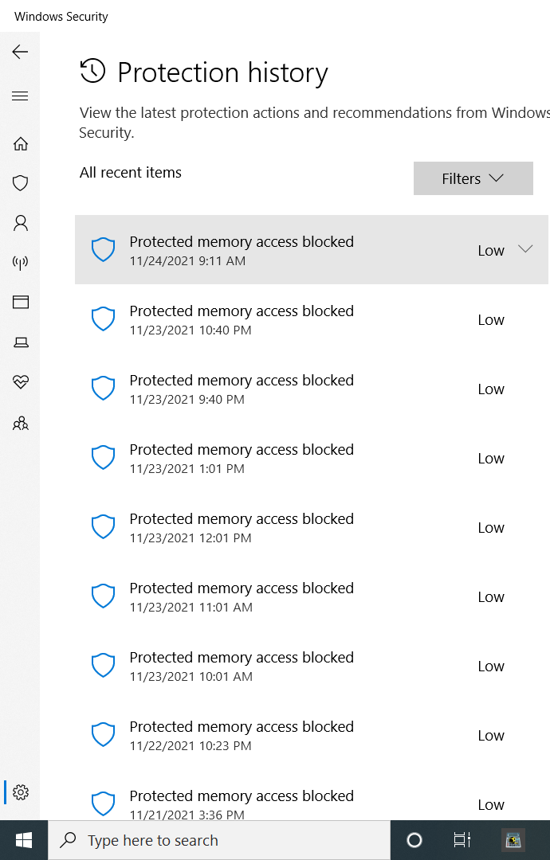Click the taskbar search field

[215, 840]
